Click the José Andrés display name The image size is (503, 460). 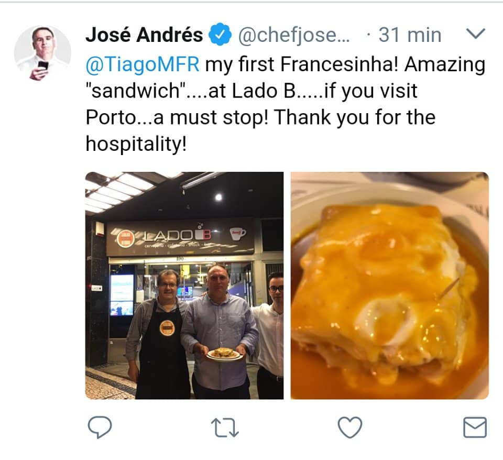click(144, 35)
